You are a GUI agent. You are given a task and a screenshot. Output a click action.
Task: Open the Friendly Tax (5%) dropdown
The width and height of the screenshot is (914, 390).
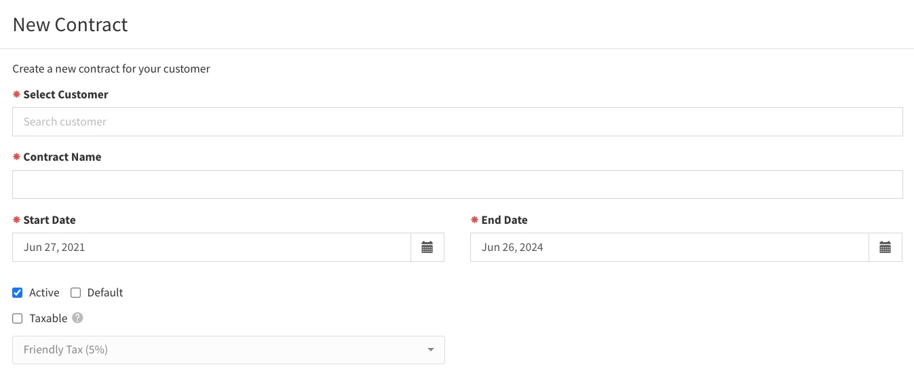[229, 350]
